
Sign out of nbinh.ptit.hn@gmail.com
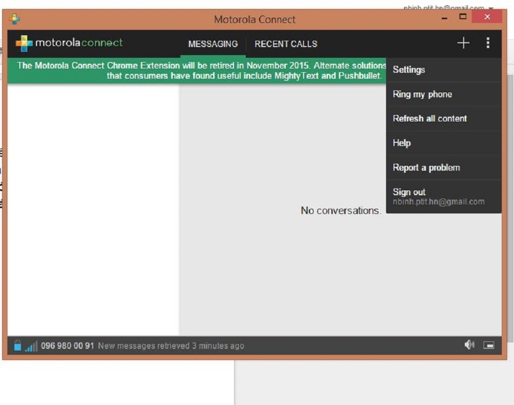(444, 196)
